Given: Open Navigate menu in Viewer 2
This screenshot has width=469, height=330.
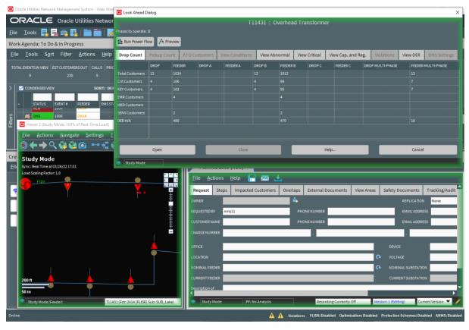Looking at the screenshot, I should coord(70,135).
